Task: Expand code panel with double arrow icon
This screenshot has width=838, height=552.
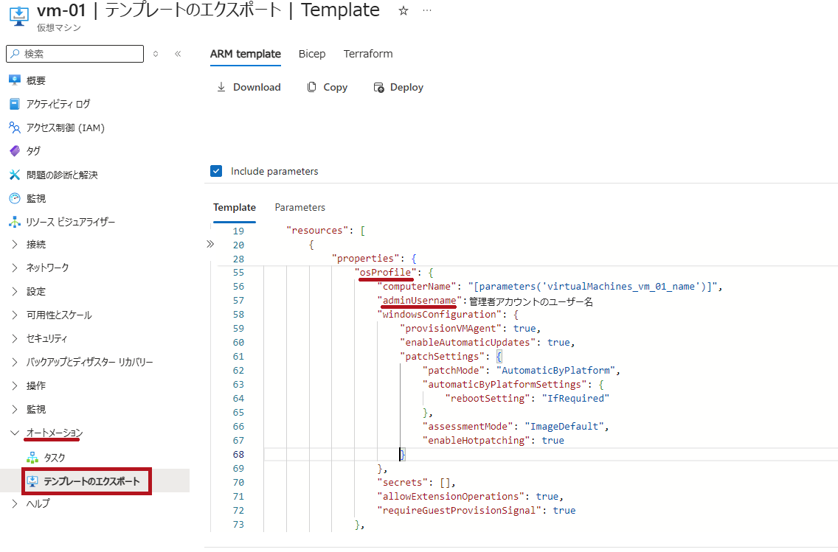Action: point(210,244)
